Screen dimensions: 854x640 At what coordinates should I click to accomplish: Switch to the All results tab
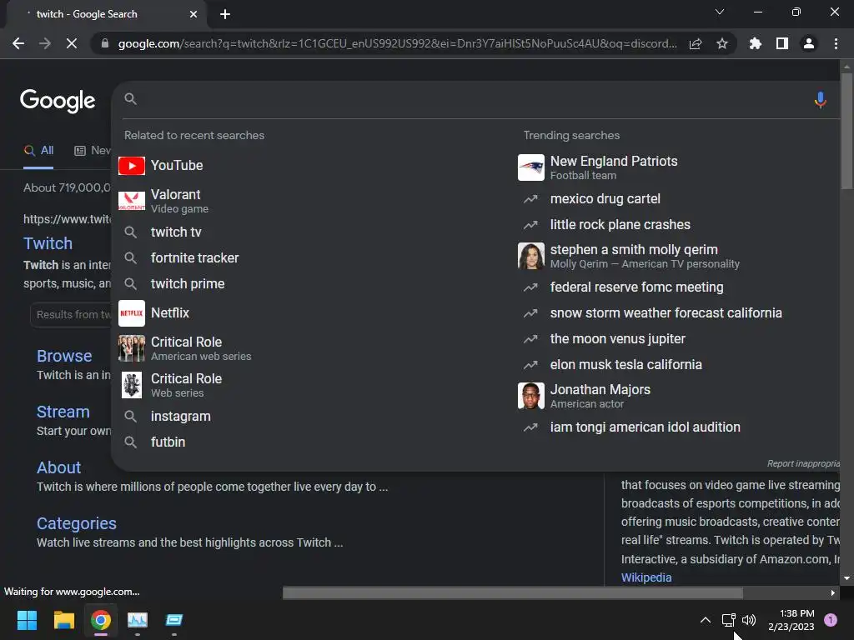[x=38, y=151]
